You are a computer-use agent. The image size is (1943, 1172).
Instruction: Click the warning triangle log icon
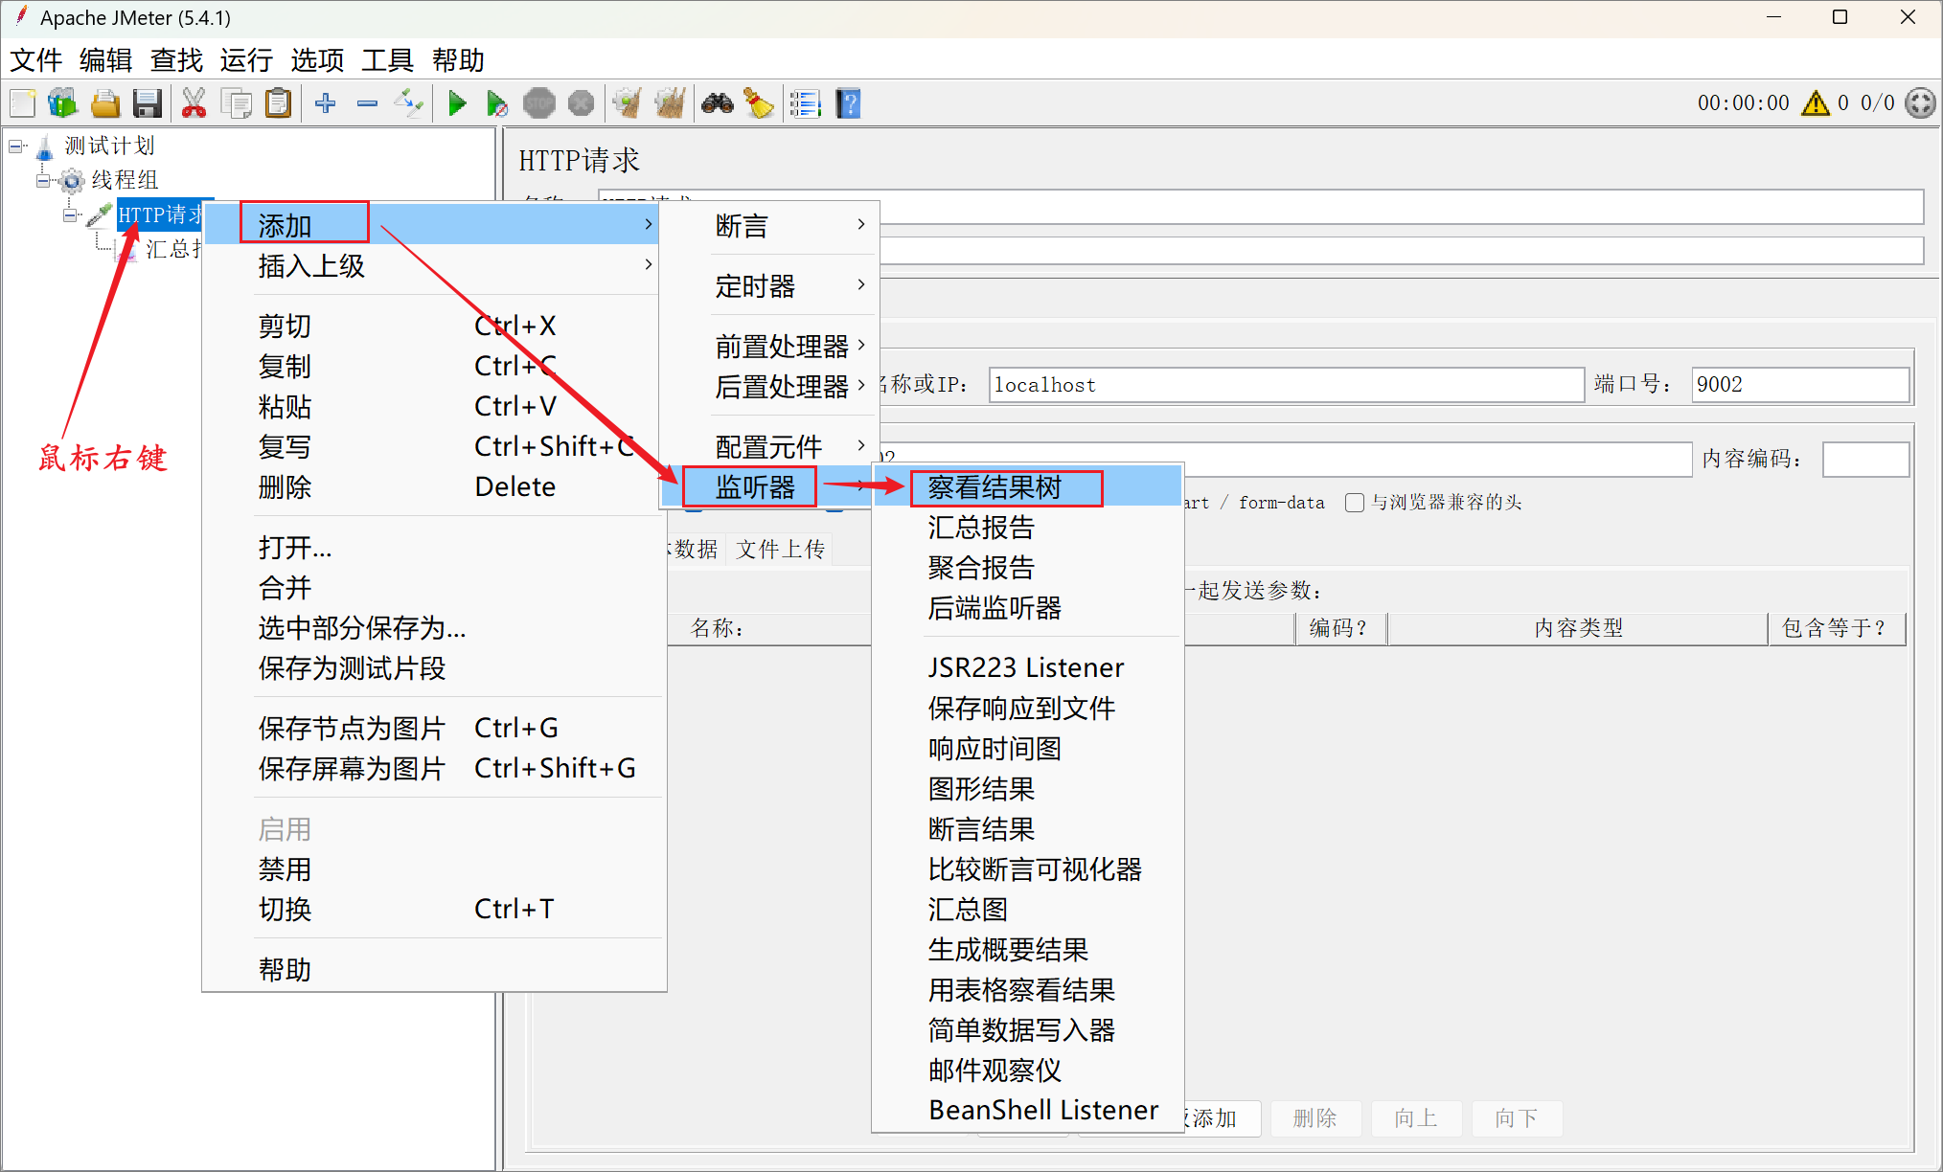click(1816, 102)
